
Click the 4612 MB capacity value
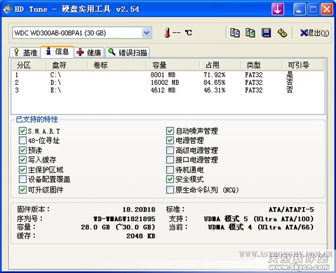[x=163, y=90]
